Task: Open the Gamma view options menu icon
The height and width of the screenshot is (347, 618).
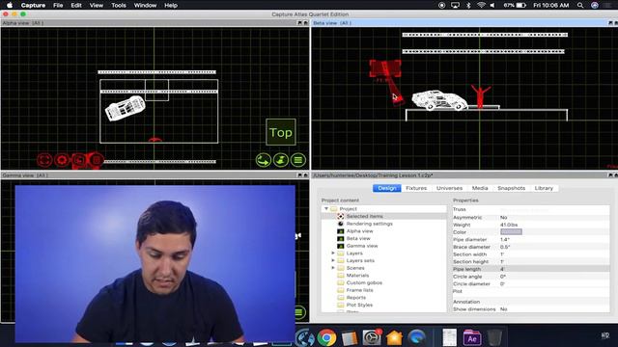Action: [x=299, y=312]
